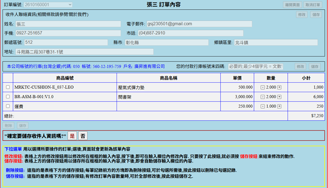Confirm saving with the 是 button
328x188 pixels.
point(72,136)
